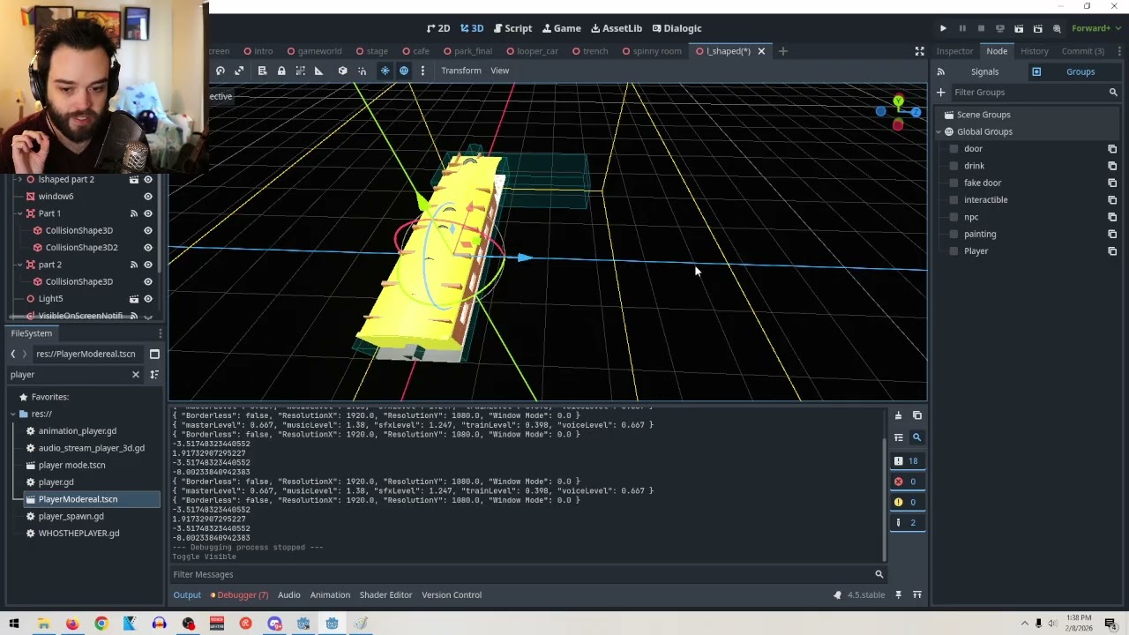Switch to the 2D workspace

(438, 28)
